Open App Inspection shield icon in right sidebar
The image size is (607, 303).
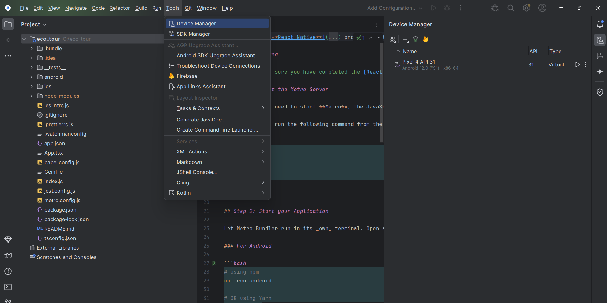(x=600, y=92)
